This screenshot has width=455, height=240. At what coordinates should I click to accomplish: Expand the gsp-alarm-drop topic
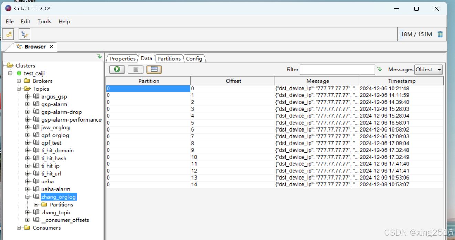point(28,112)
